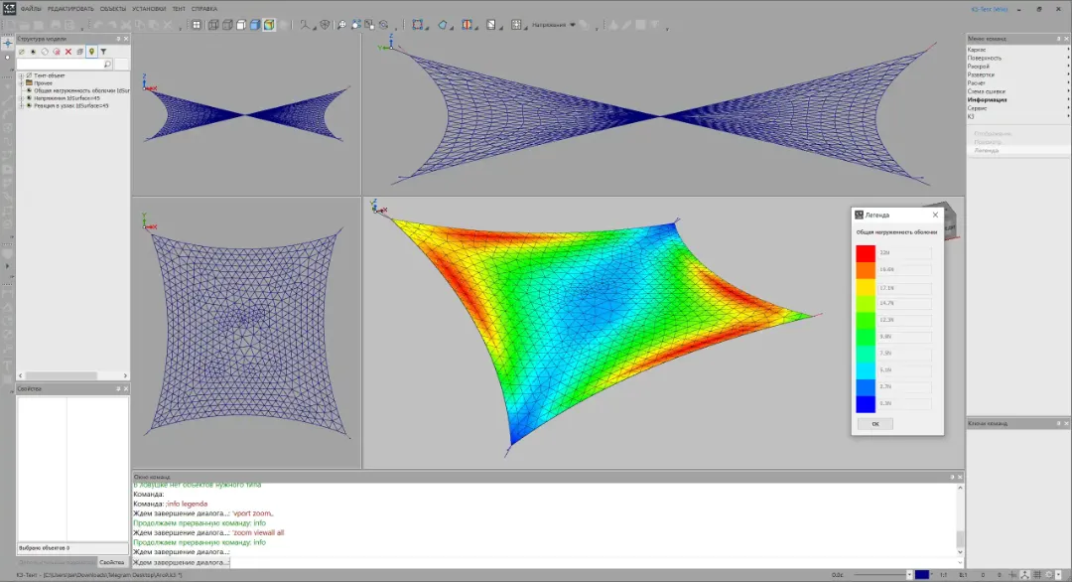Pin the Меню команд panel with its pin icon
This screenshot has height=582, width=1072.
(1057, 38)
